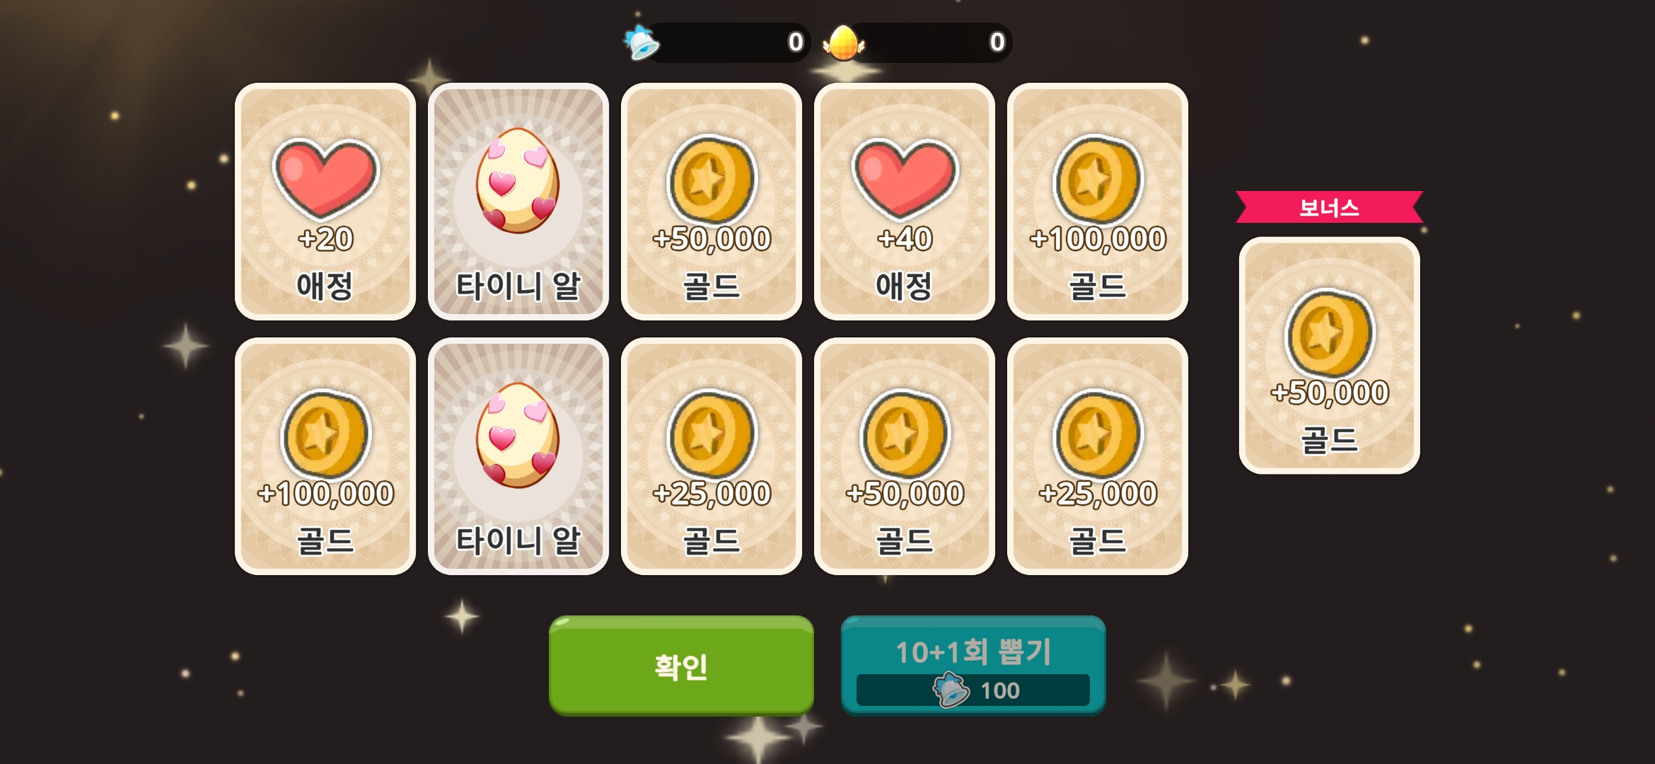Tap the green 확인 confirm button

tap(681, 665)
